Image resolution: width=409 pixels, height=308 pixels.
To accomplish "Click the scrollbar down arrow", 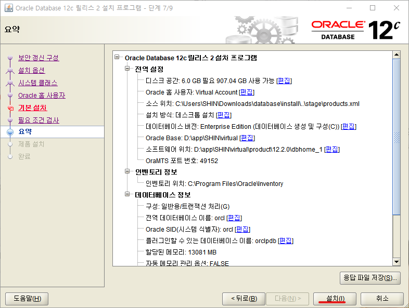I will 397,262.
